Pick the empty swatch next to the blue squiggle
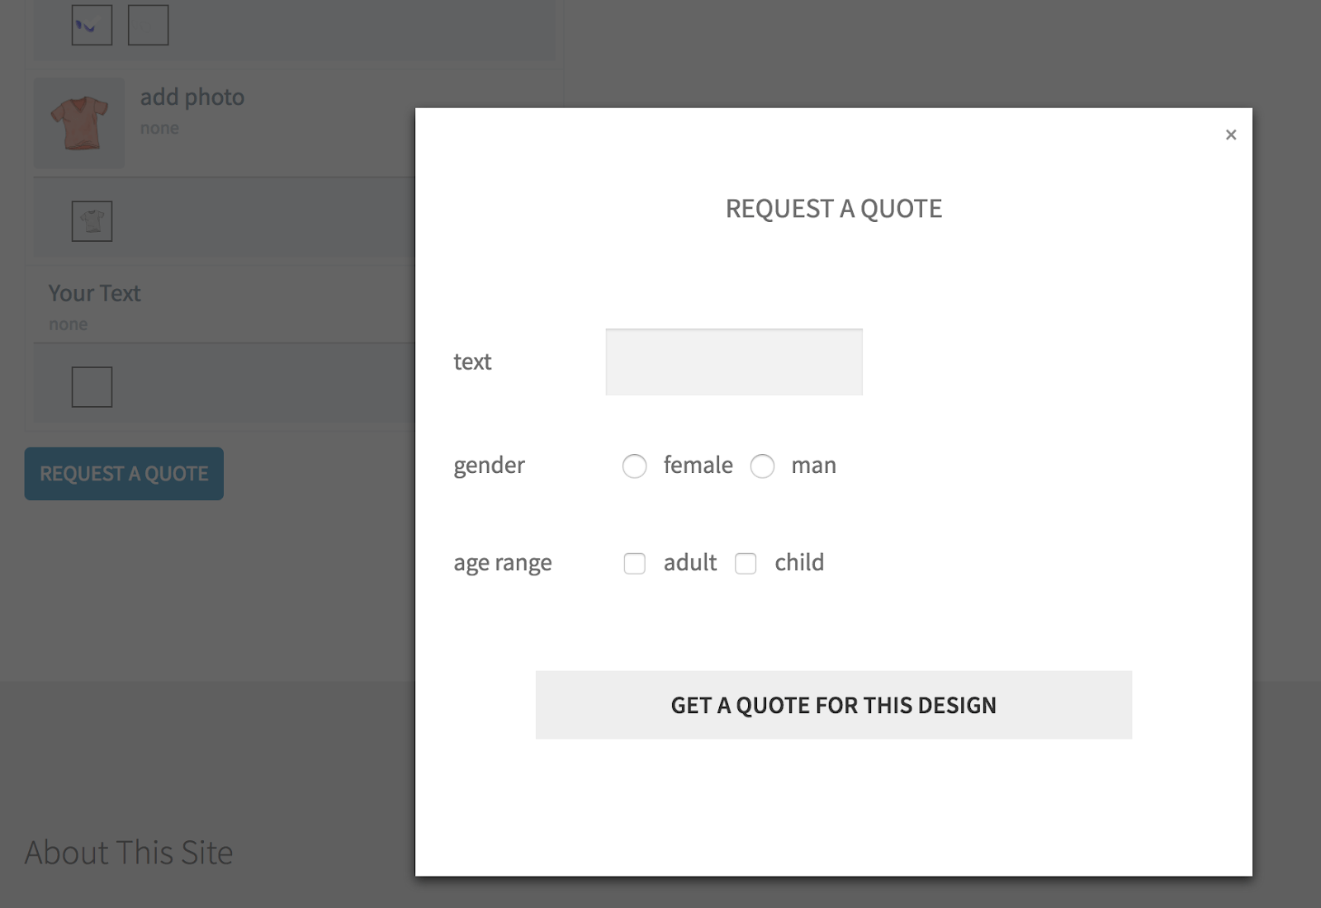 click(149, 25)
